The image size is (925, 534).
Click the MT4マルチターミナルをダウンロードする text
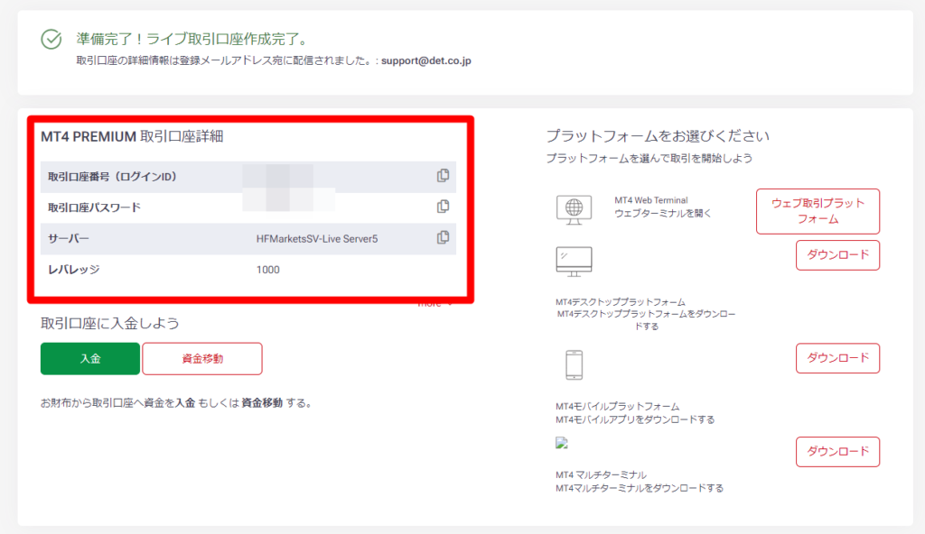[640, 488]
